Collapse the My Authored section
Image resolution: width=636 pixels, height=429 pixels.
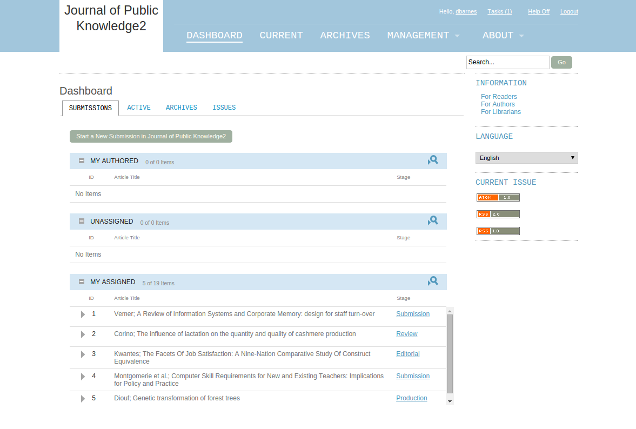click(x=82, y=160)
